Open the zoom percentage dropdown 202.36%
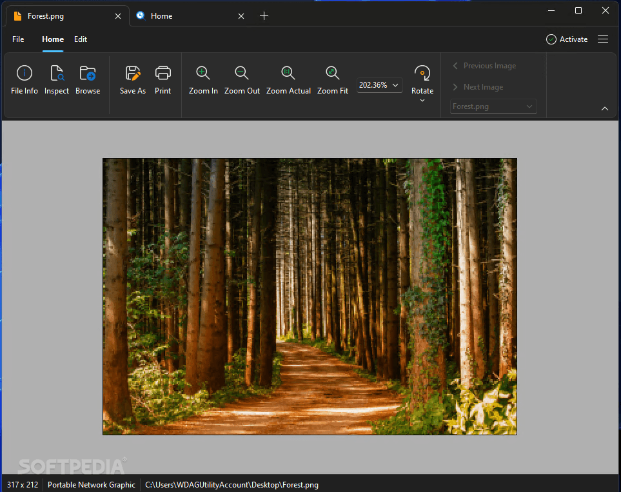 click(x=379, y=85)
